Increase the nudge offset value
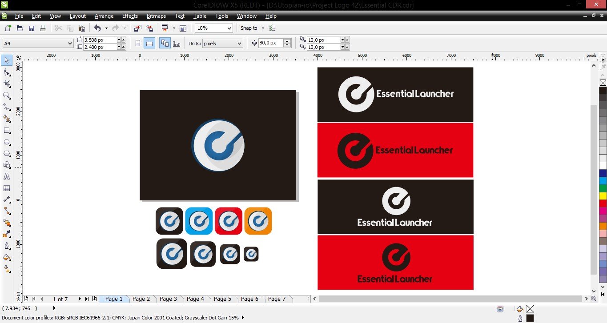607x323 pixels. (x=287, y=41)
